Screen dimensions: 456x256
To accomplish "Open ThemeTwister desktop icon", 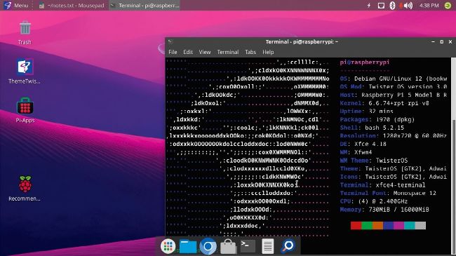I will [25, 72].
